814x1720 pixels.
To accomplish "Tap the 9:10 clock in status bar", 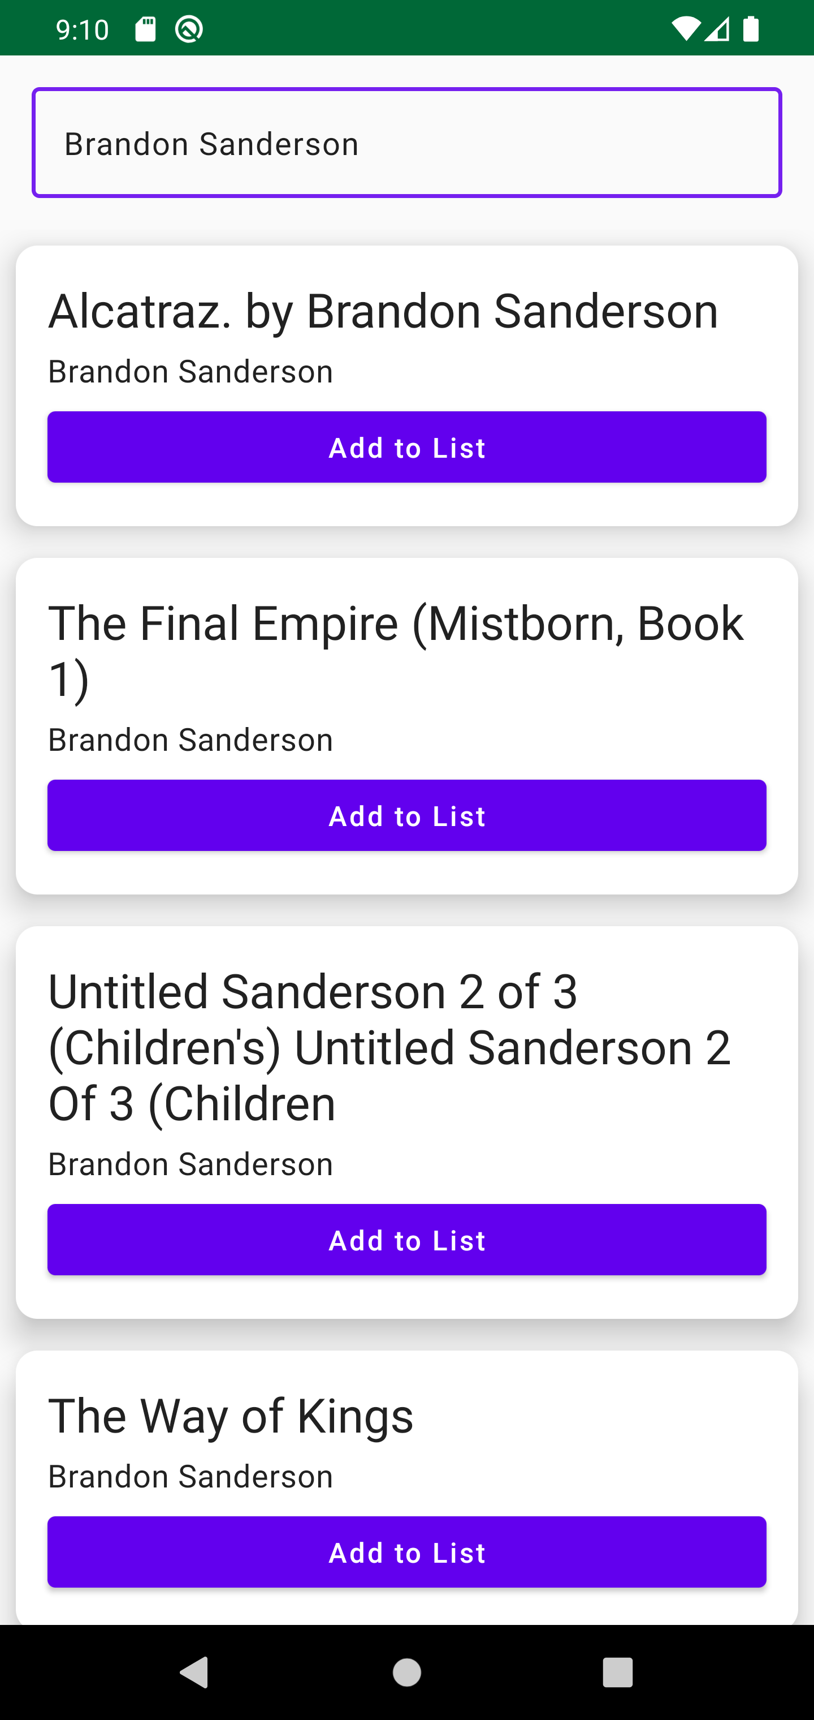I will click(82, 30).
